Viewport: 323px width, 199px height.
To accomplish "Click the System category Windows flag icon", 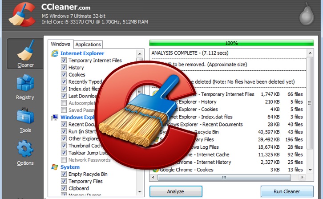I will (55, 167).
